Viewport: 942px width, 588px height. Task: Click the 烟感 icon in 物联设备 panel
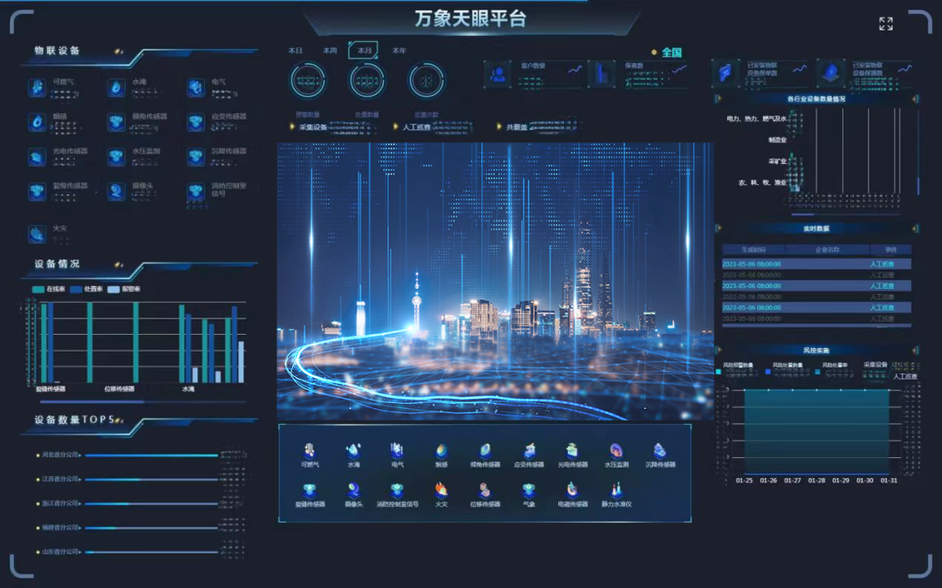[38, 122]
